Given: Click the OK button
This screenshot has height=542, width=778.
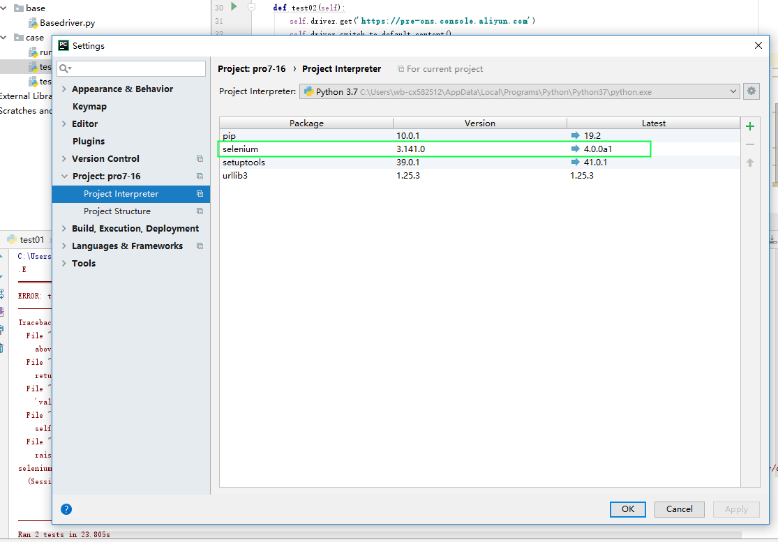Looking at the screenshot, I should tap(627, 509).
